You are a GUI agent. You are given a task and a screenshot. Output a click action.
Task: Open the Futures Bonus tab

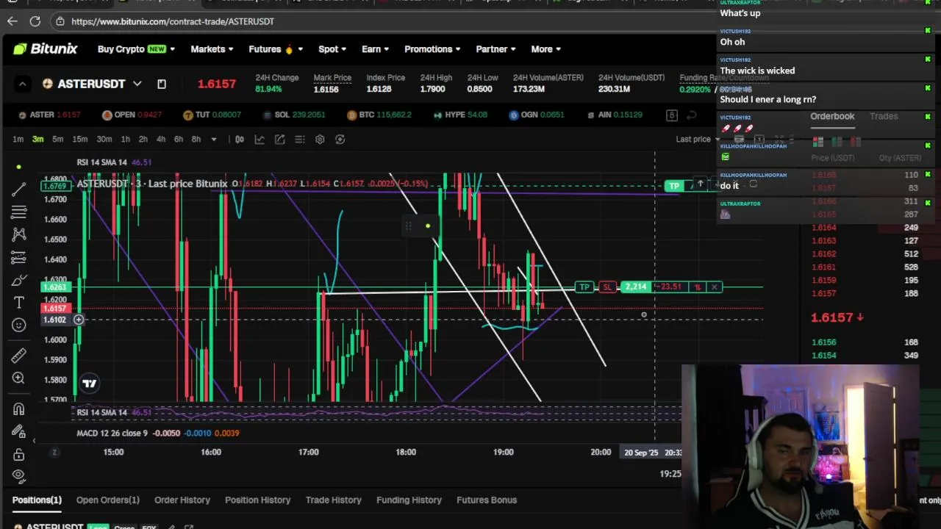tap(487, 500)
